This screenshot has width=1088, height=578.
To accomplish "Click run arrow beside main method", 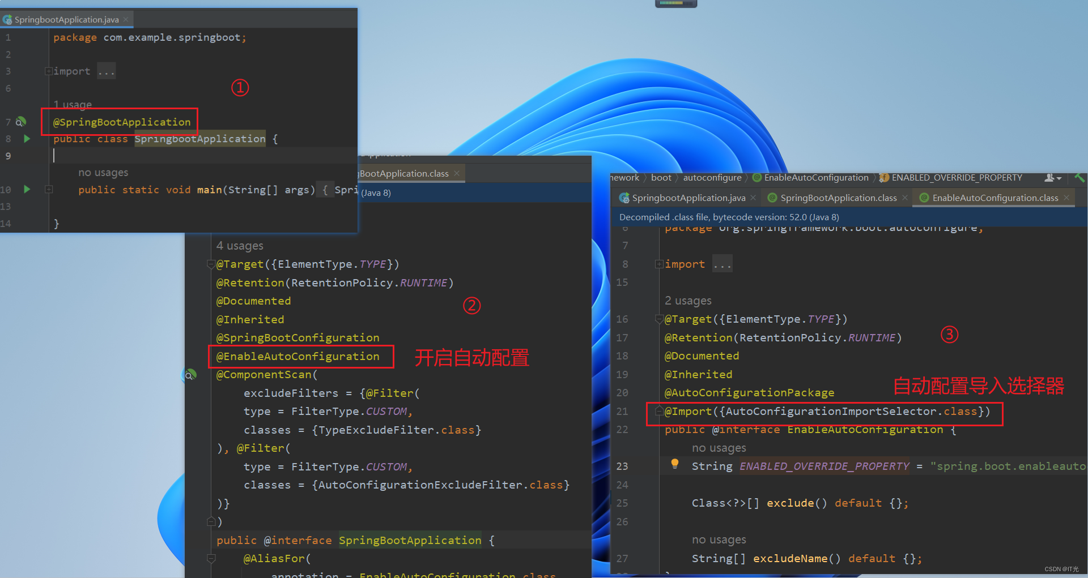I will (27, 189).
